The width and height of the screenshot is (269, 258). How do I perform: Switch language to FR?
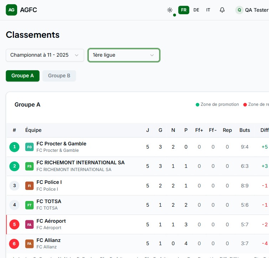[x=183, y=10]
